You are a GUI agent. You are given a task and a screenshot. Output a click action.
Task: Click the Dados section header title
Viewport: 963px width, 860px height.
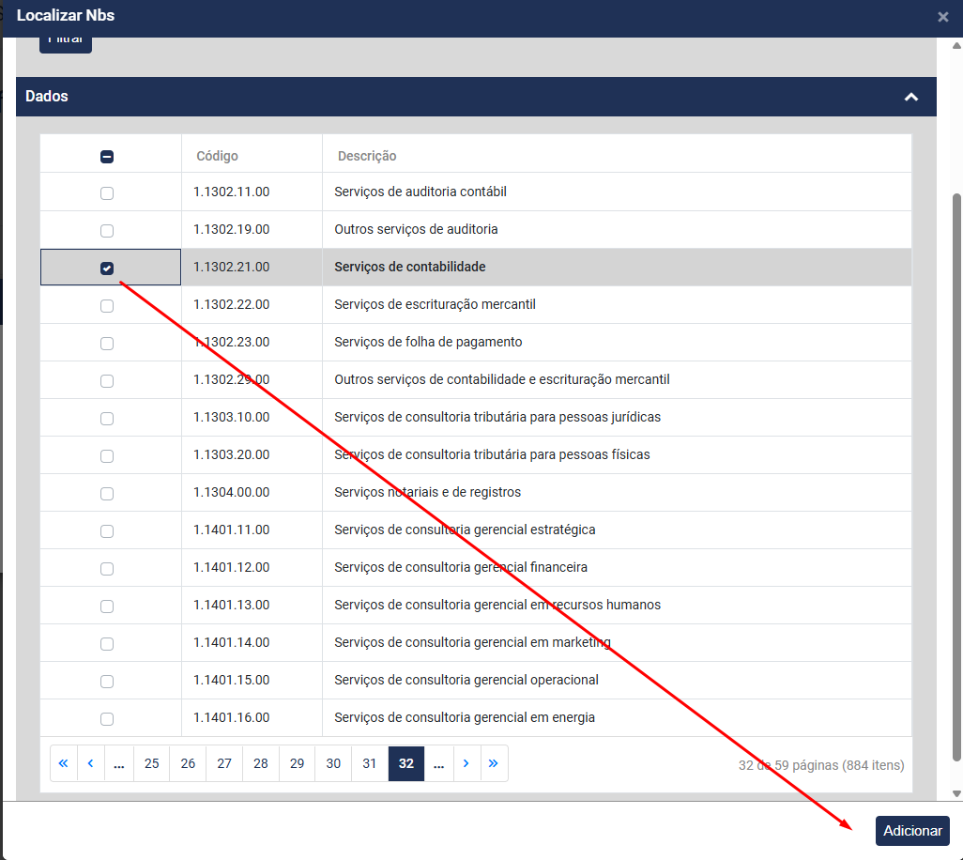[x=47, y=97]
